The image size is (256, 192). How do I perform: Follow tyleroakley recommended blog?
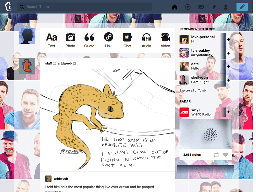pos(228,53)
